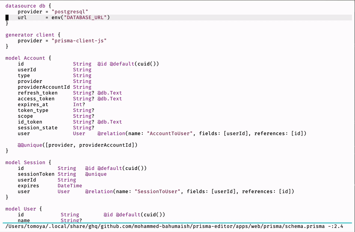Click the session_state field in Account model

click(38, 128)
